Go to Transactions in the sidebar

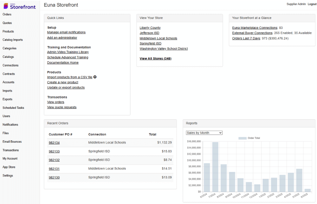(11, 150)
